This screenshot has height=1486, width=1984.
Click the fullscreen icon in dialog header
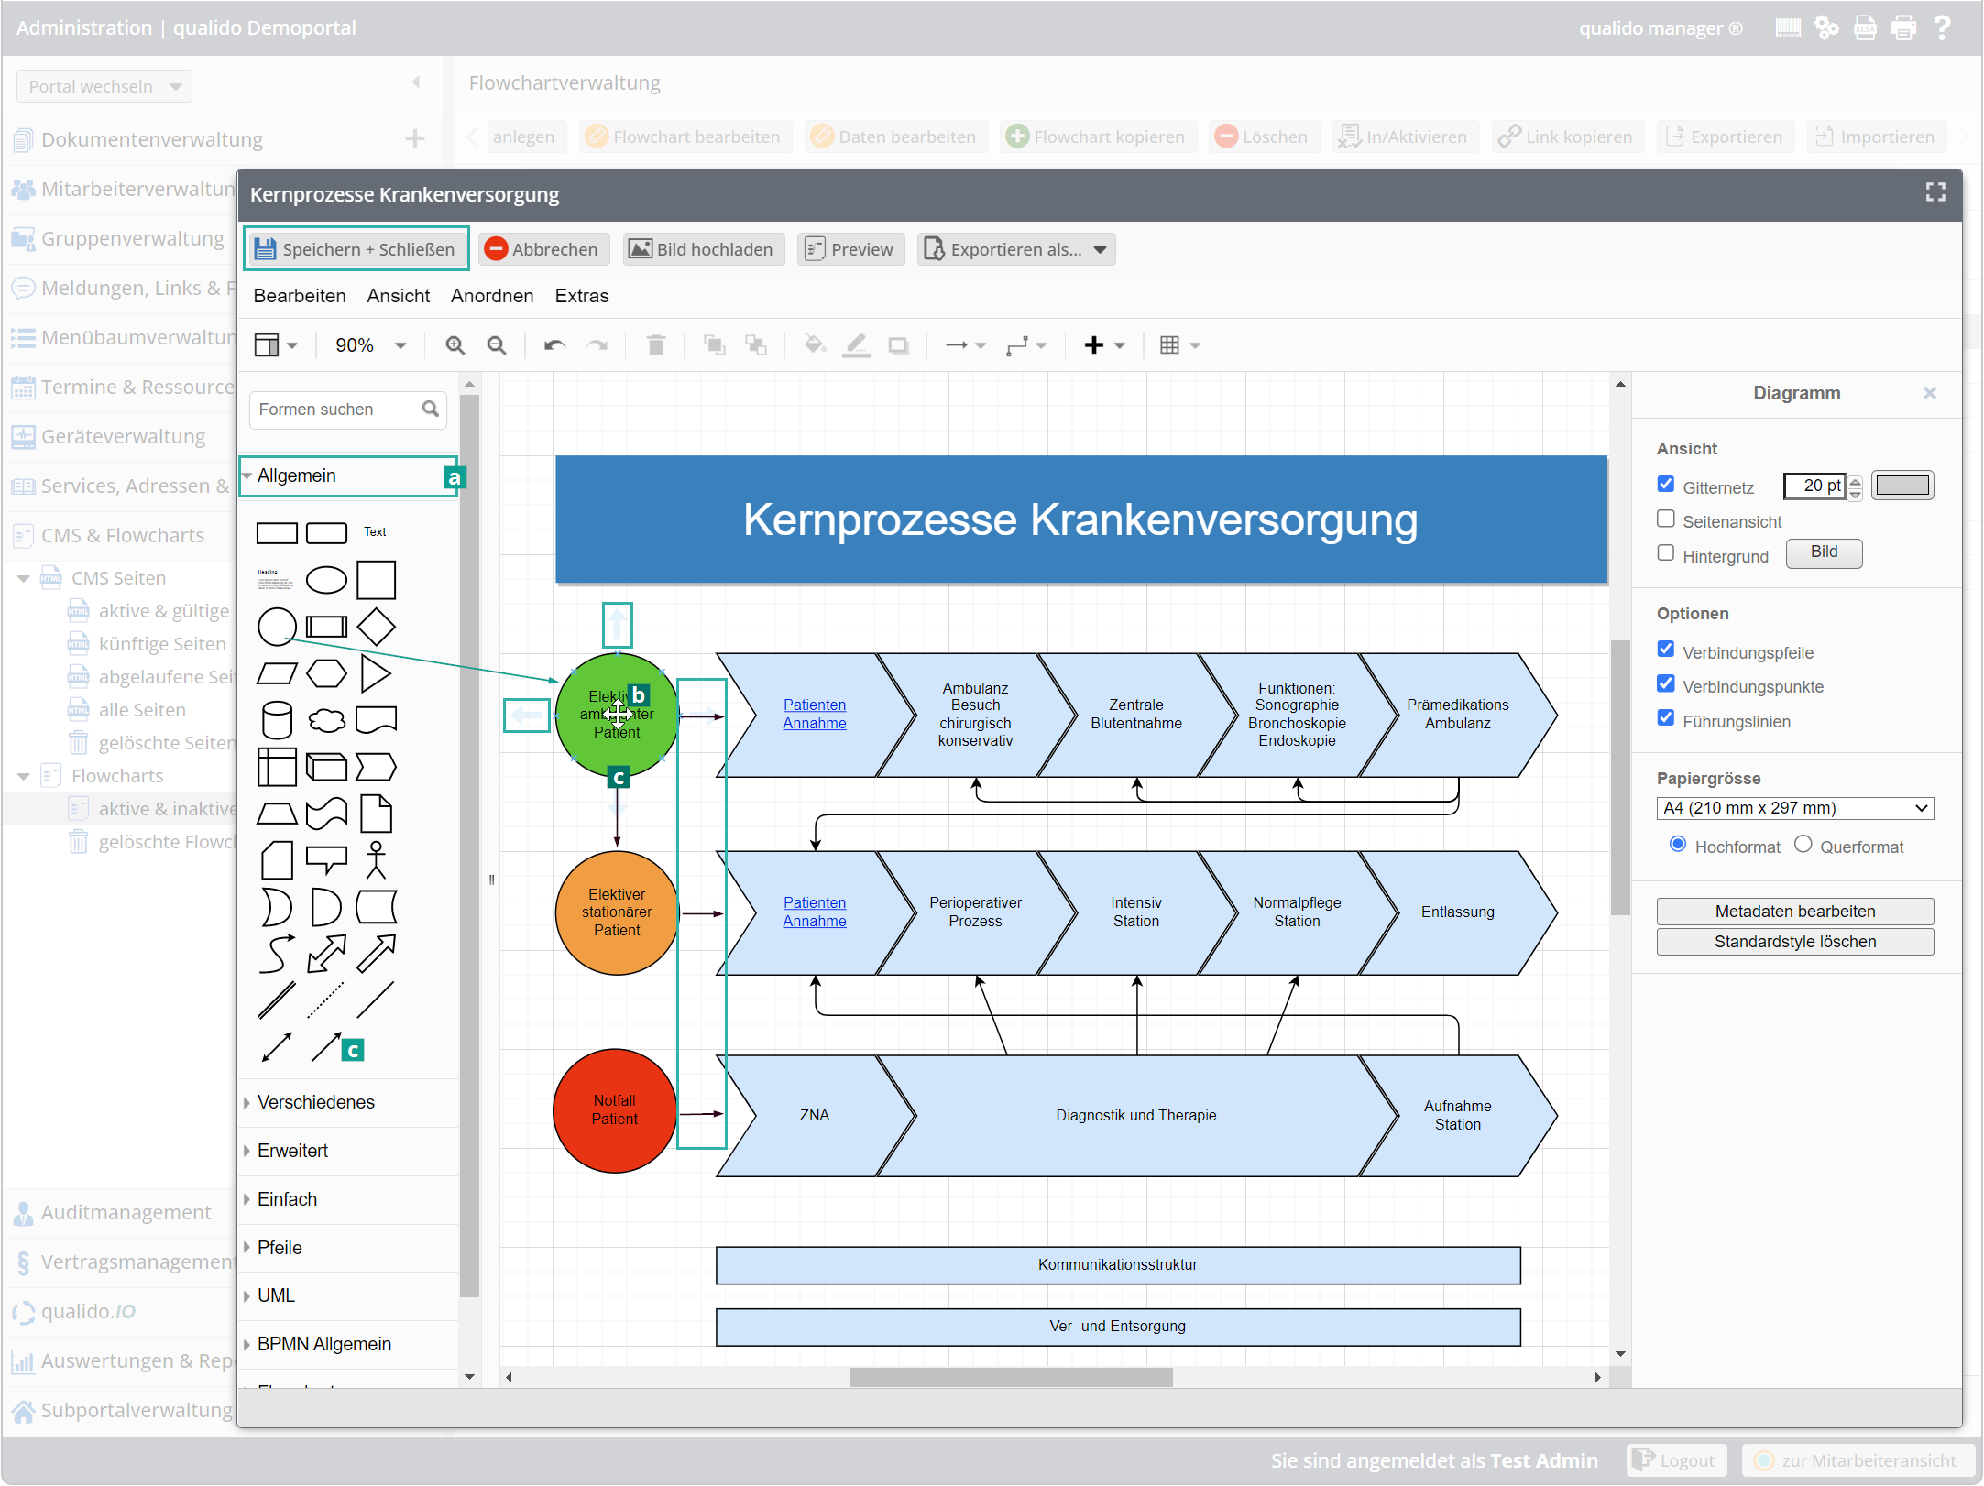tap(1935, 192)
